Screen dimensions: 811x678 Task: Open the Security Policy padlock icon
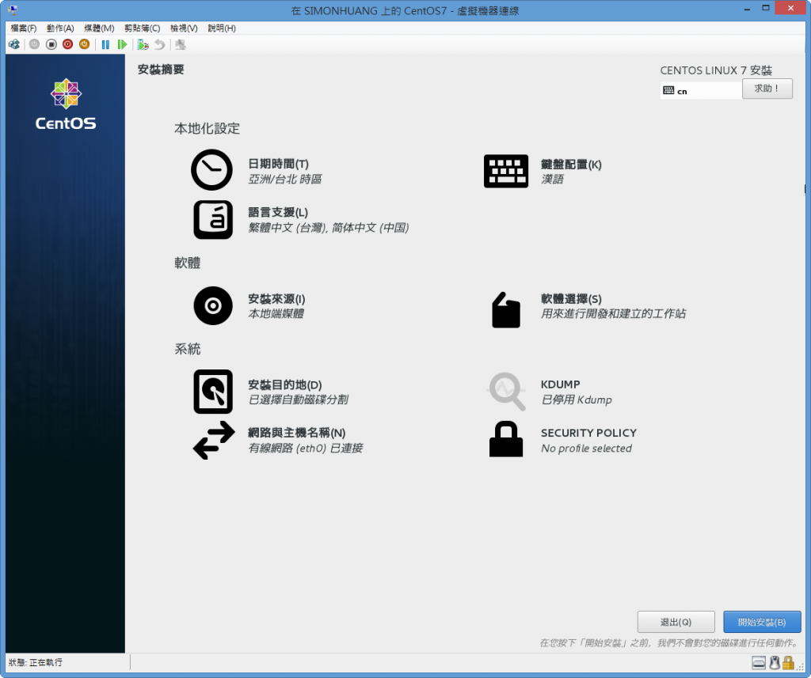coord(506,439)
